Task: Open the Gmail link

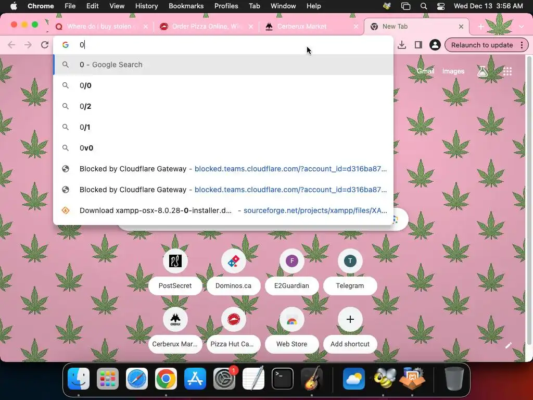Action: pos(426,71)
